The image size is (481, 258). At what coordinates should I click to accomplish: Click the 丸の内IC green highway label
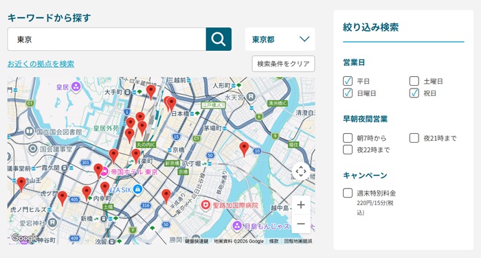(x=146, y=145)
